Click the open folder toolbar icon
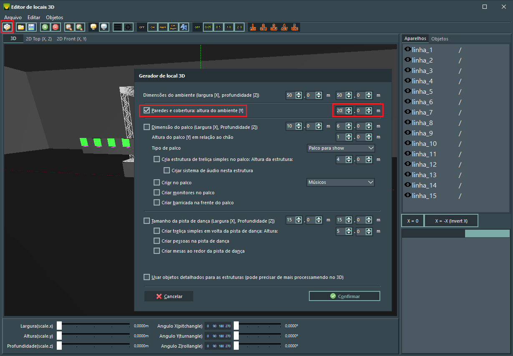This screenshot has height=356, width=513. pyautogui.click(x=20, y=27)
